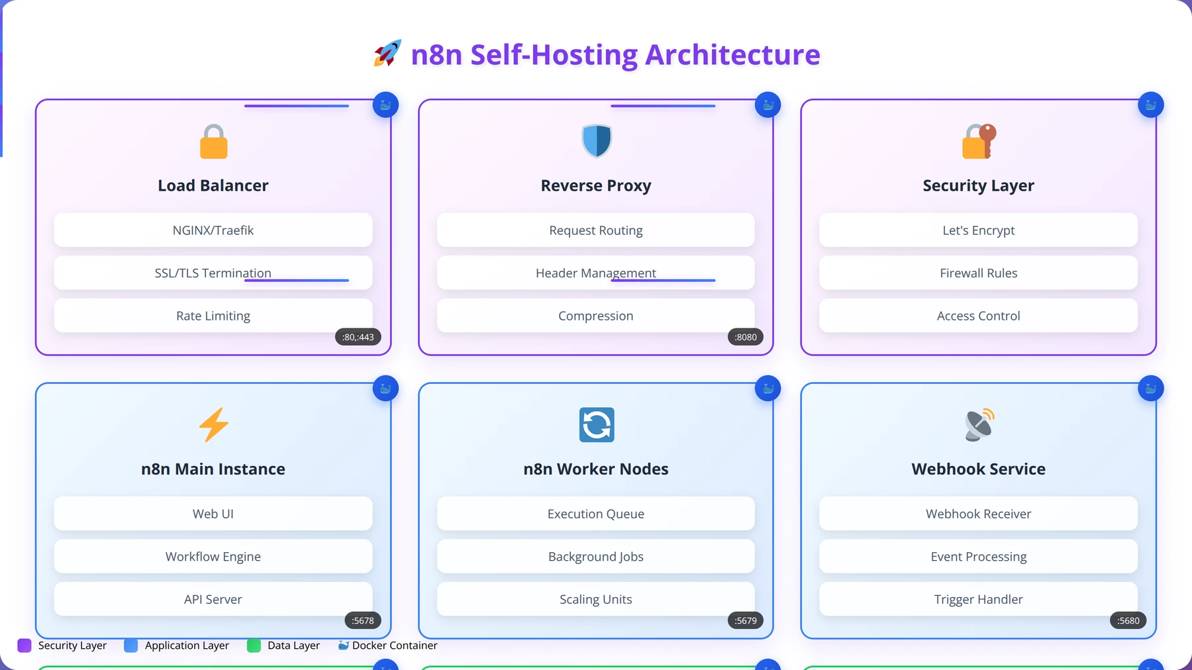
Task: Click the rocket icon beside the page title
Action: point(387,54)
